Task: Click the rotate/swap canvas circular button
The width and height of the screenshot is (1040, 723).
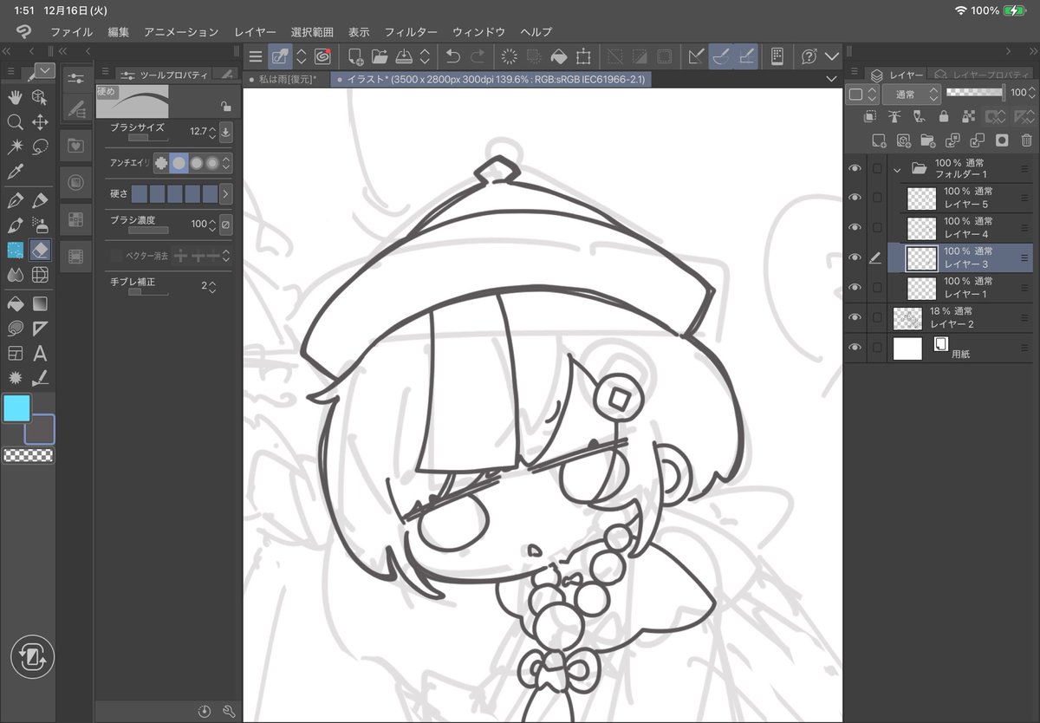Action: click(x=33, y=656)
